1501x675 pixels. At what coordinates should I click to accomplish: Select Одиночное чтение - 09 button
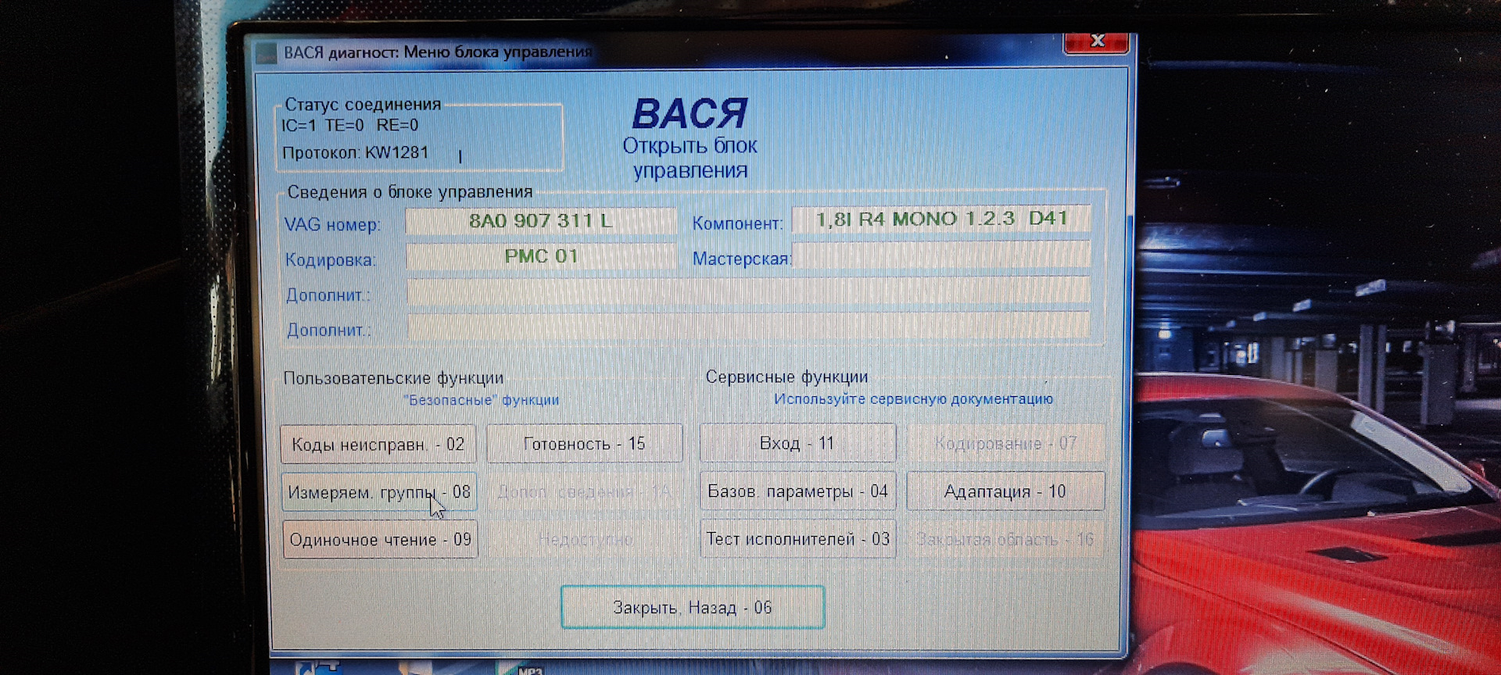click(x=380, y=540)
